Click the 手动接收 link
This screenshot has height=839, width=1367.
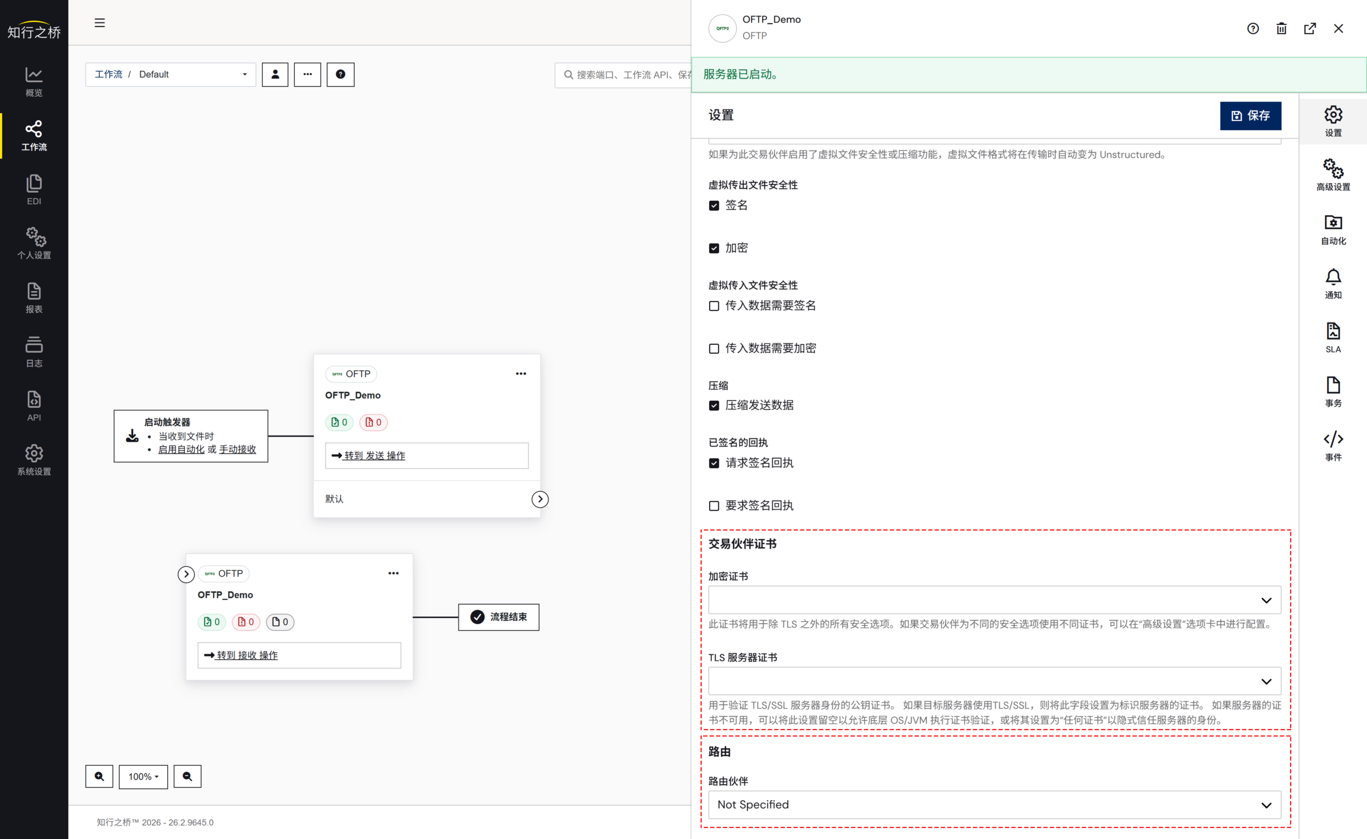tap(238, 449)
